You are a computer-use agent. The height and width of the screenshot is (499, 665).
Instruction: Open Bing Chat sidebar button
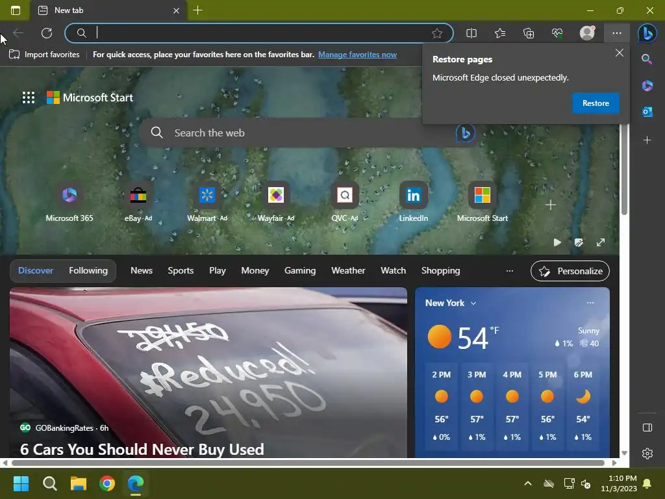pos(647,33)
